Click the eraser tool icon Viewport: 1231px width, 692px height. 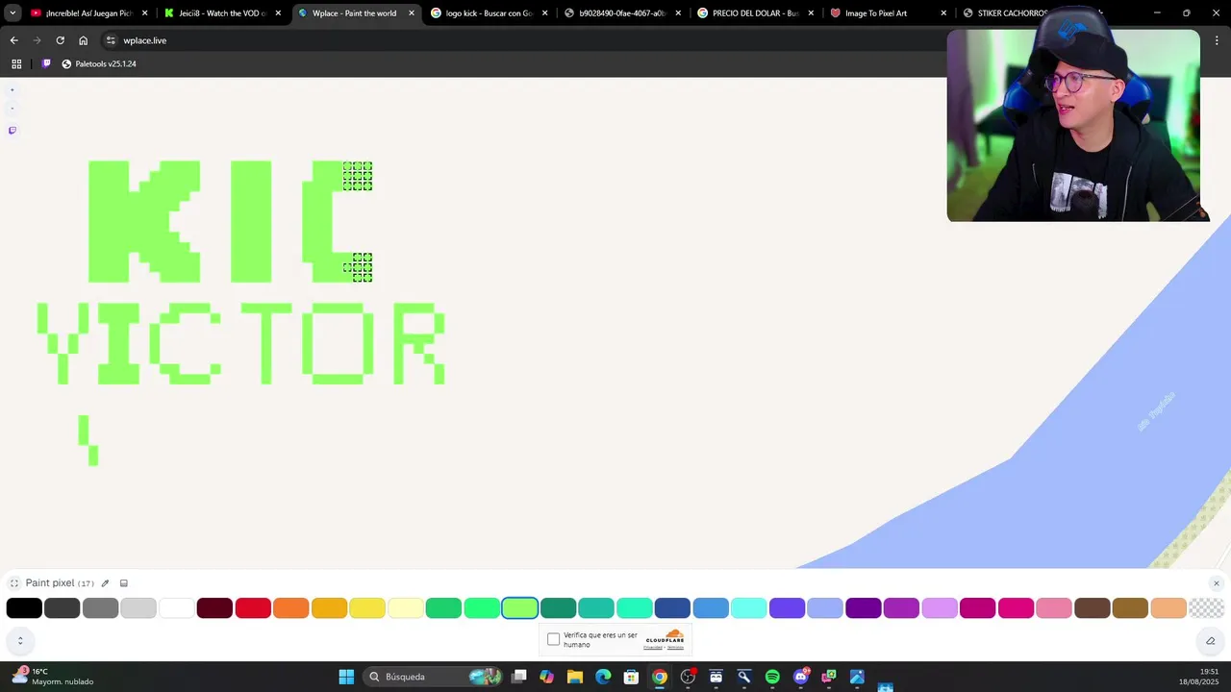click(x=1210, y=641)
